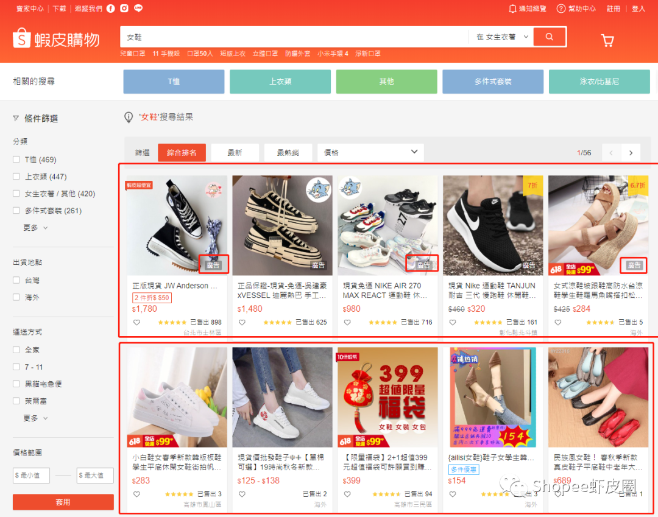Click the 女鞋 search input field
This screenshot has width=658, height=517.
pyautogui.click(x=294, y=37)
